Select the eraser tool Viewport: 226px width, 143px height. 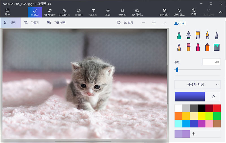tap(188, 47)
